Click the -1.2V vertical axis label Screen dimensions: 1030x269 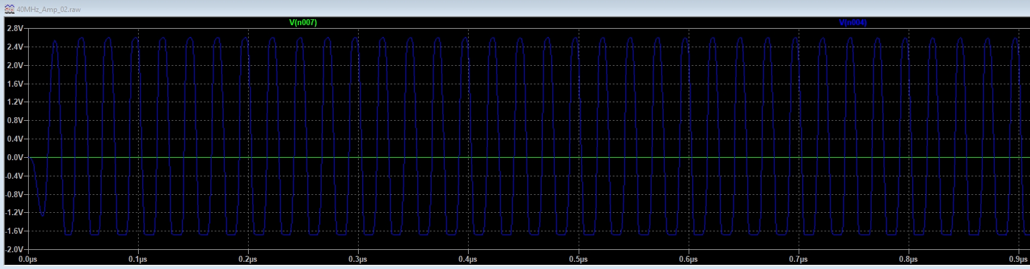(14, 213)
